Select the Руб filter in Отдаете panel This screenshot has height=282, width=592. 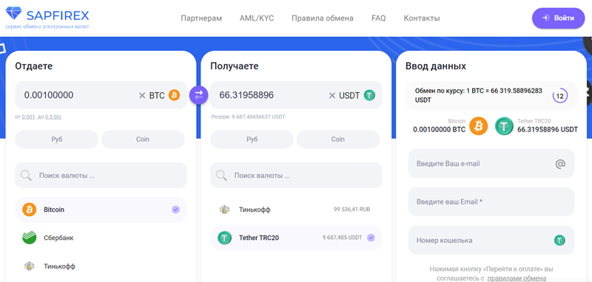(x=57, y=140)
